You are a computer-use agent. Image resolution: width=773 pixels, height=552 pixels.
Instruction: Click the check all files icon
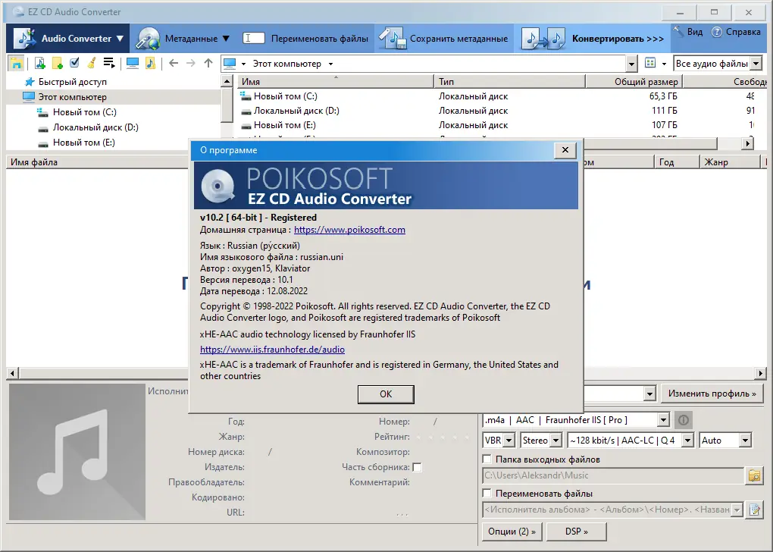click(x=74, y=63)
